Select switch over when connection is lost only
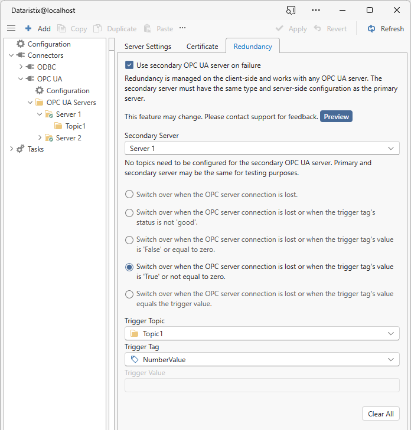 [129, 194]
